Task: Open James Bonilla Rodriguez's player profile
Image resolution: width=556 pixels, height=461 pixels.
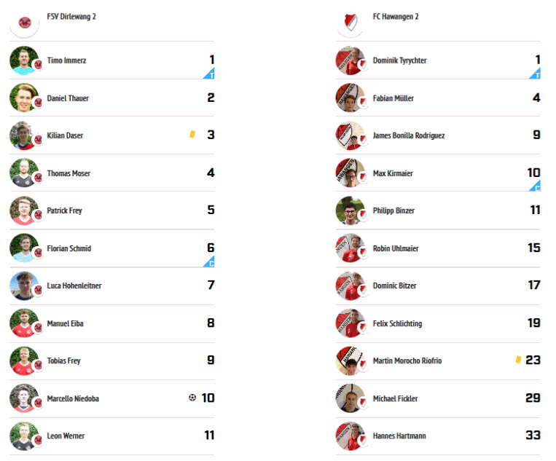Action: point(409,135)
